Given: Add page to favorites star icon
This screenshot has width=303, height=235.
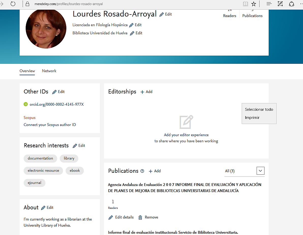Looking at the screenshot, I should coord(254,4).
